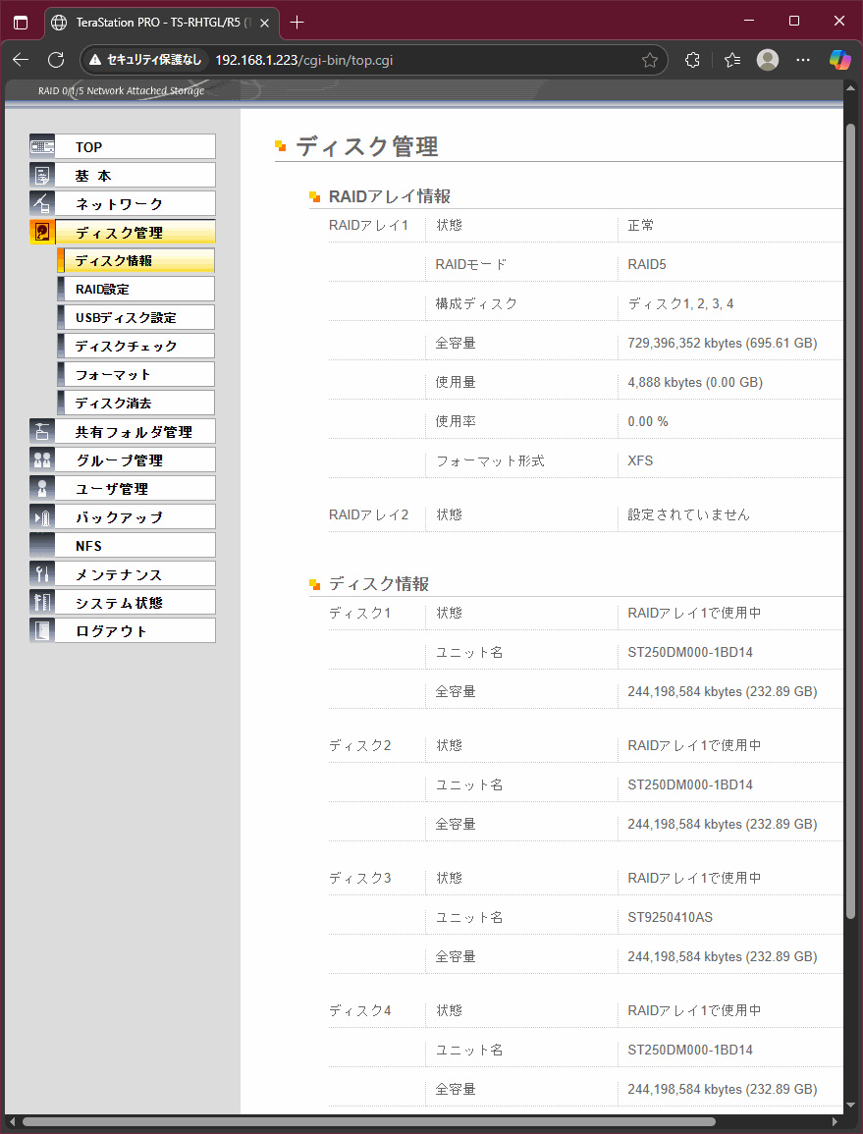Open the バックアップ menu button
Viewport: 863px width, 1134px height.
pyautogui.click(x=135, y=517)
